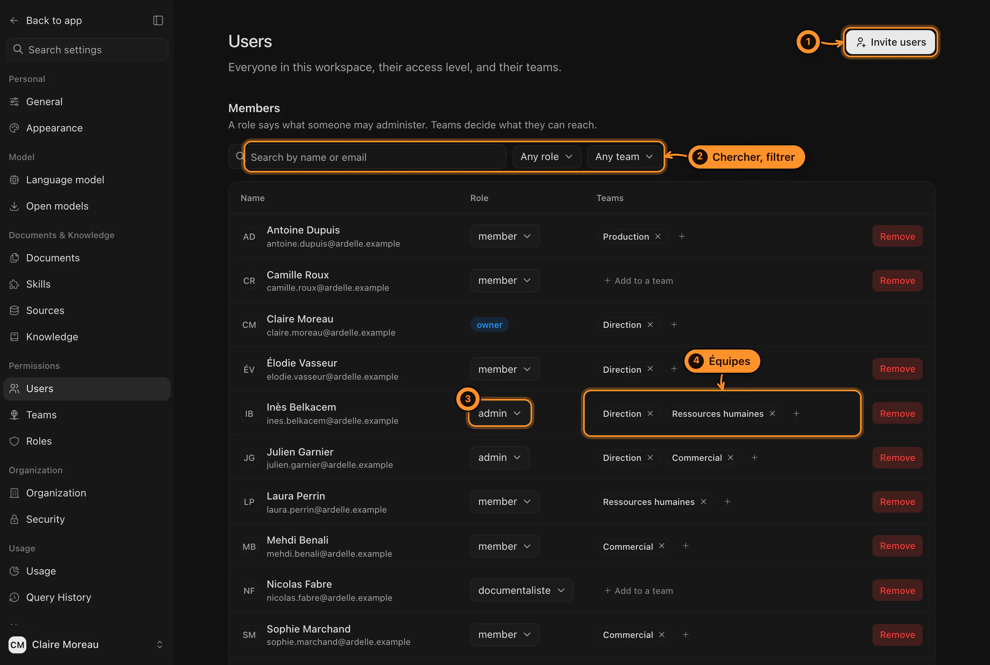Open the Any role filter dropdown
The height and width of the screenshot is (665, 990).
pos(547,157)
